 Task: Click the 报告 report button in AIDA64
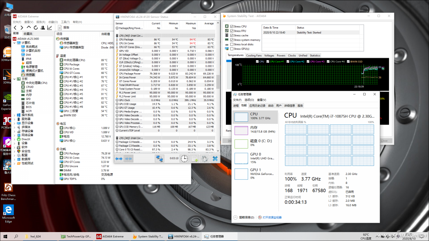pyautogui.click(x=64, y=27)
